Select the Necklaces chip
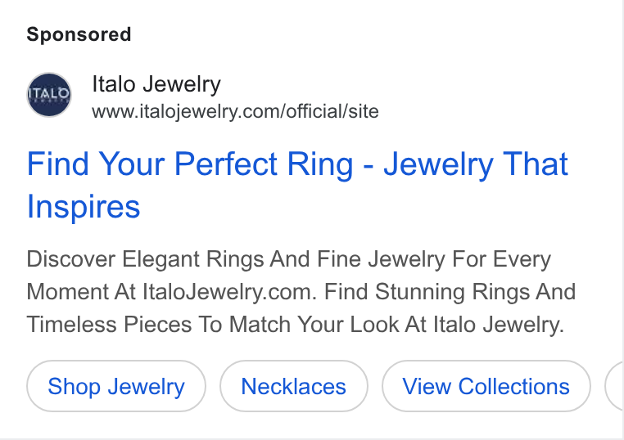The width and height of the screenshot is (624, 440). pos(294,386)
